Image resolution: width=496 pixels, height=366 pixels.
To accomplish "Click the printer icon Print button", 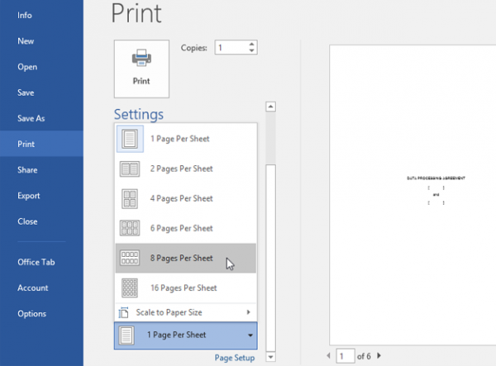I will point(141,69).
